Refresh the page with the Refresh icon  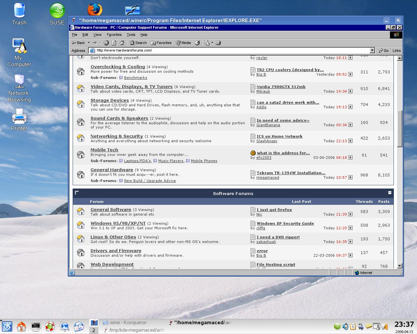click(114, 43)
